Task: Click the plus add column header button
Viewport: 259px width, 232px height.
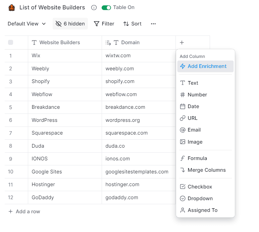Action: [x=182, y=43]
